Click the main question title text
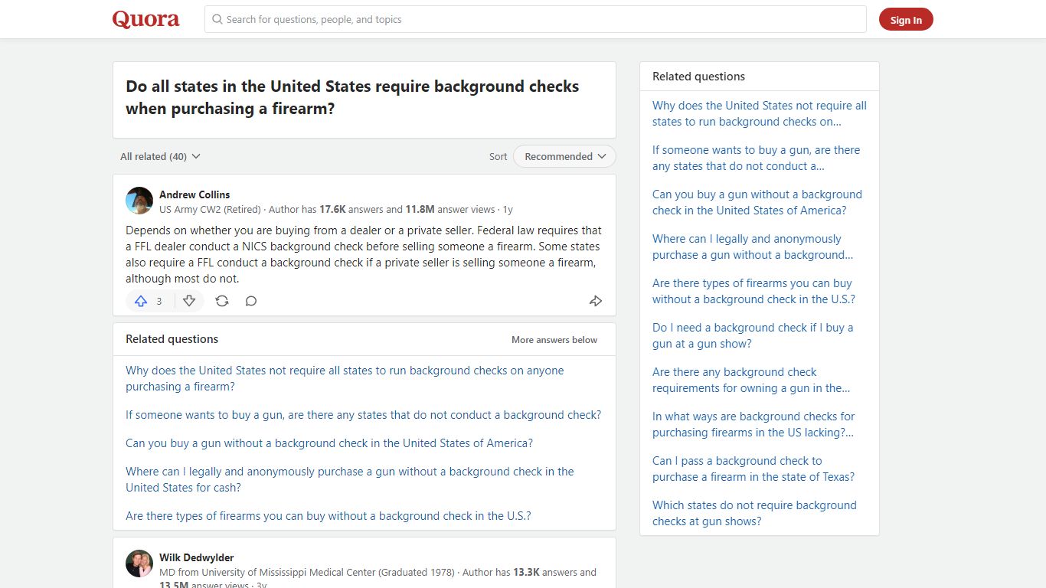Viewport: 1046px width, 588px height. 352,97
